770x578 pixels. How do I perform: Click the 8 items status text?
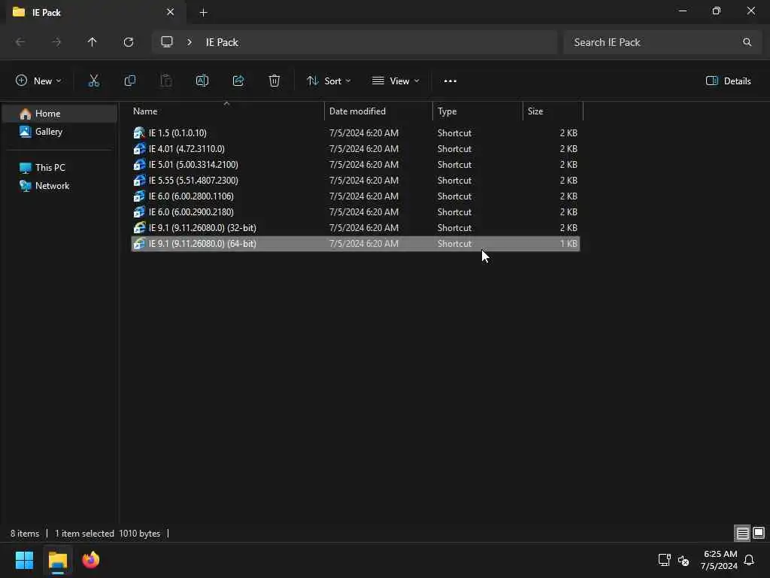[x=25, y=534]
